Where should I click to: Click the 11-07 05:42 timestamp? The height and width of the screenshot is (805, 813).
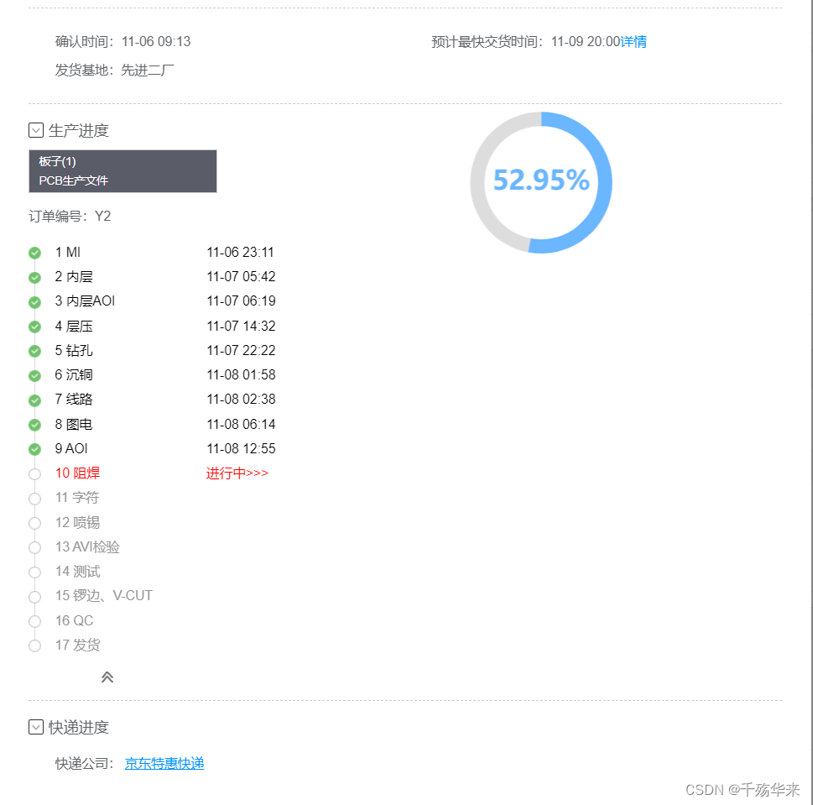241,276
